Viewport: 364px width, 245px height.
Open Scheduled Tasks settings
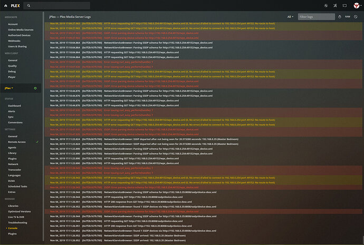17,187
